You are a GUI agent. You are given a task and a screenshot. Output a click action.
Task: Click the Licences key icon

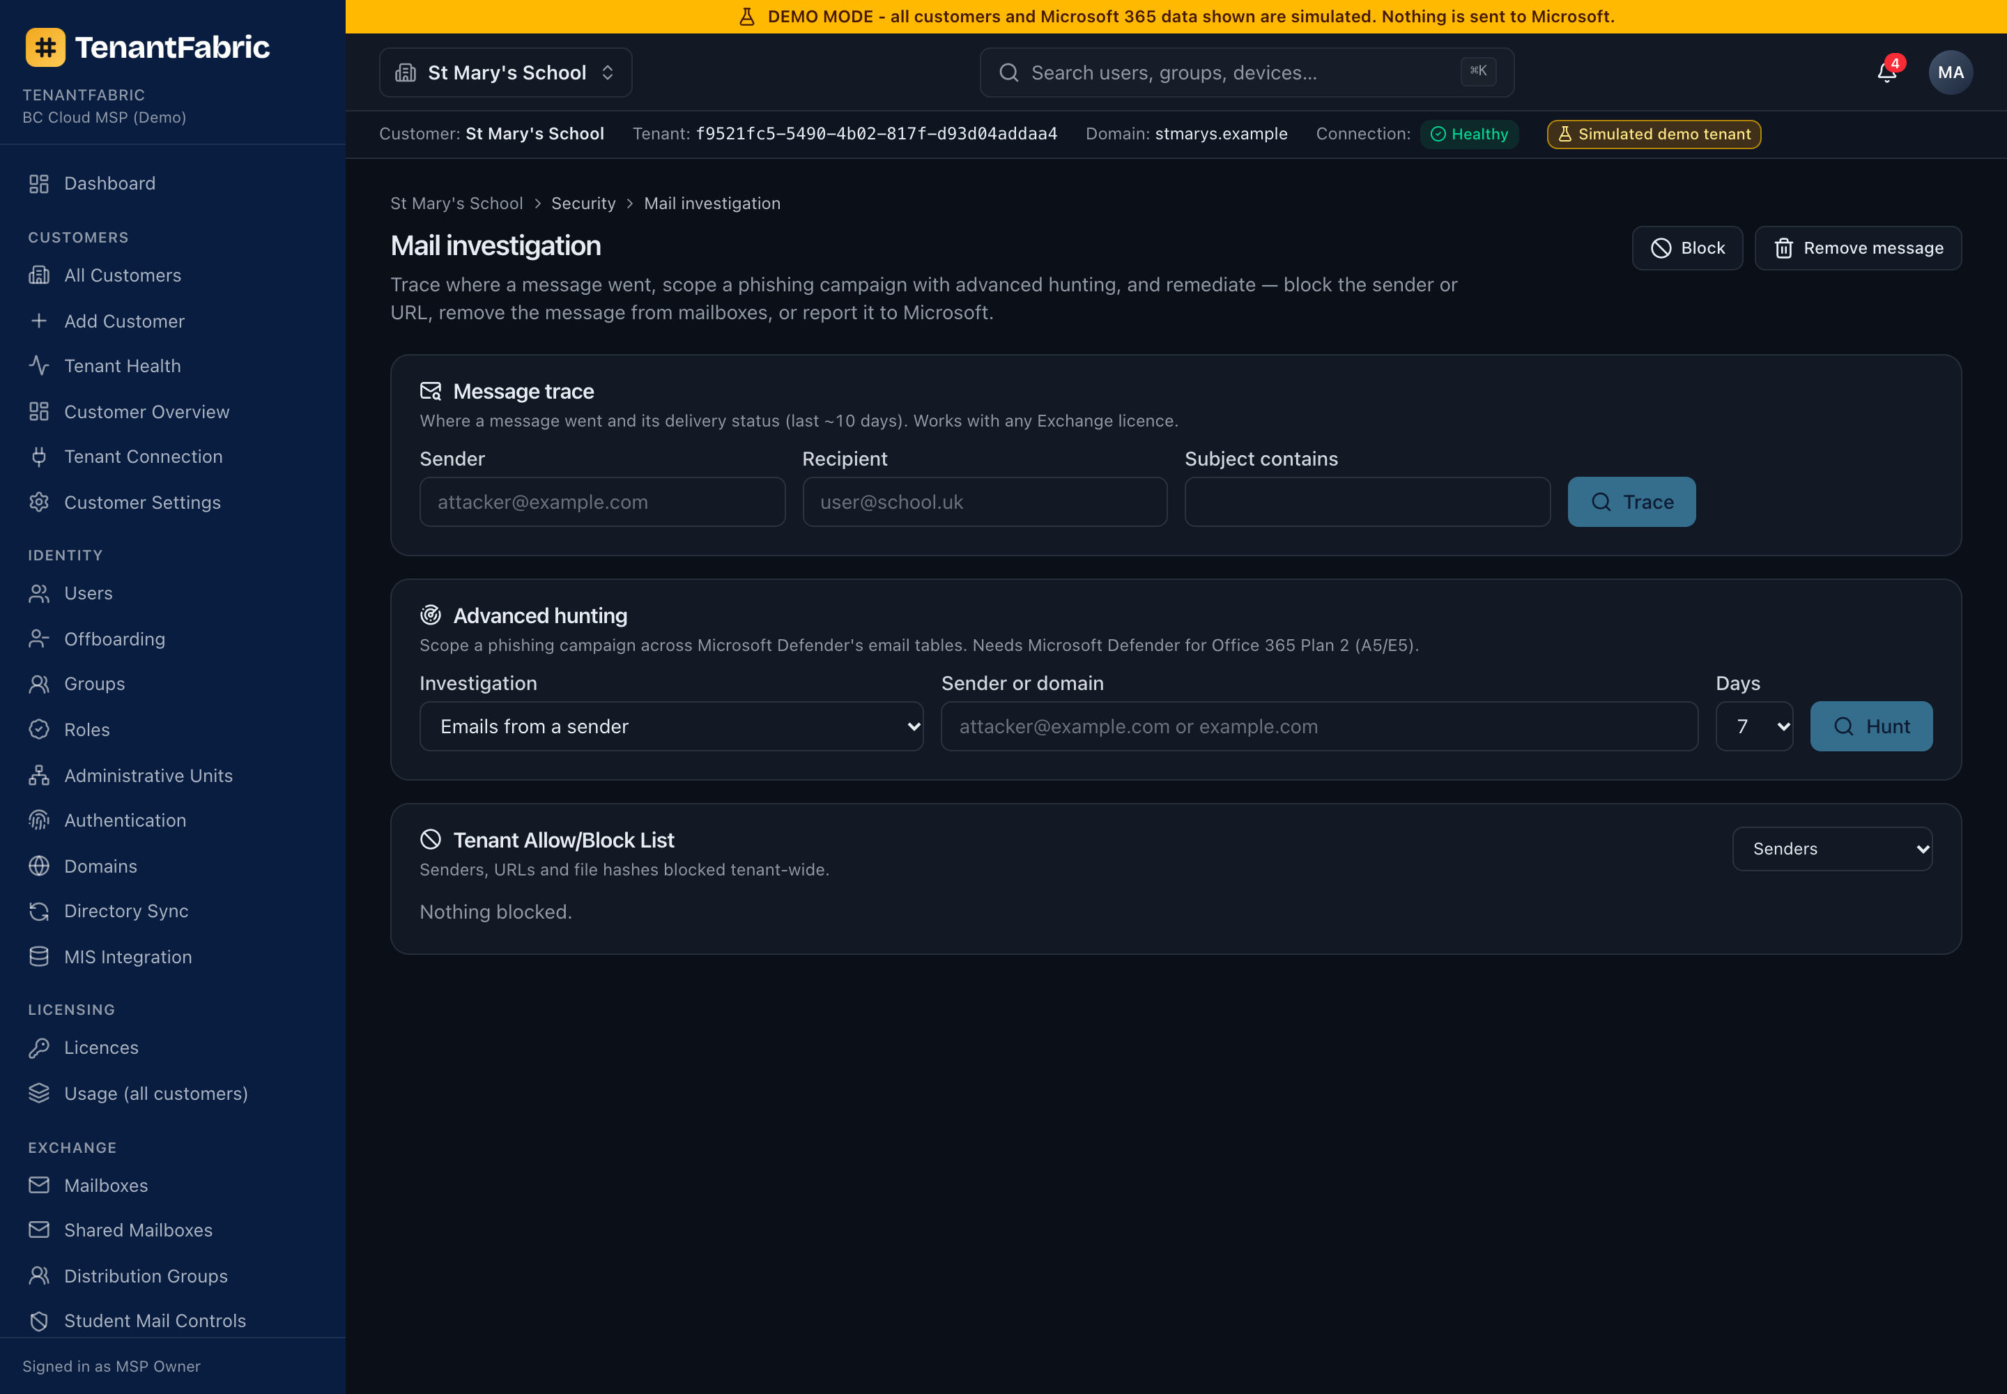[39, 1048]
